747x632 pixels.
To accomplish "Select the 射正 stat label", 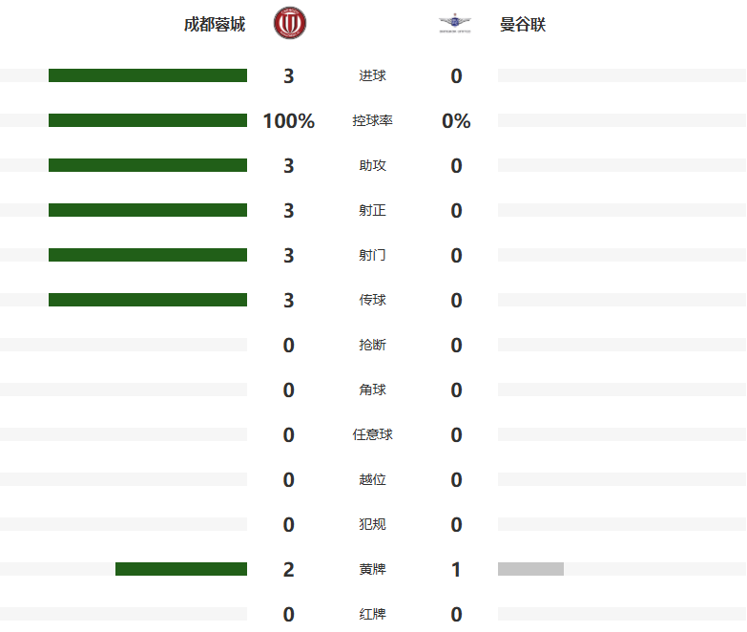I will click(373, 210).
